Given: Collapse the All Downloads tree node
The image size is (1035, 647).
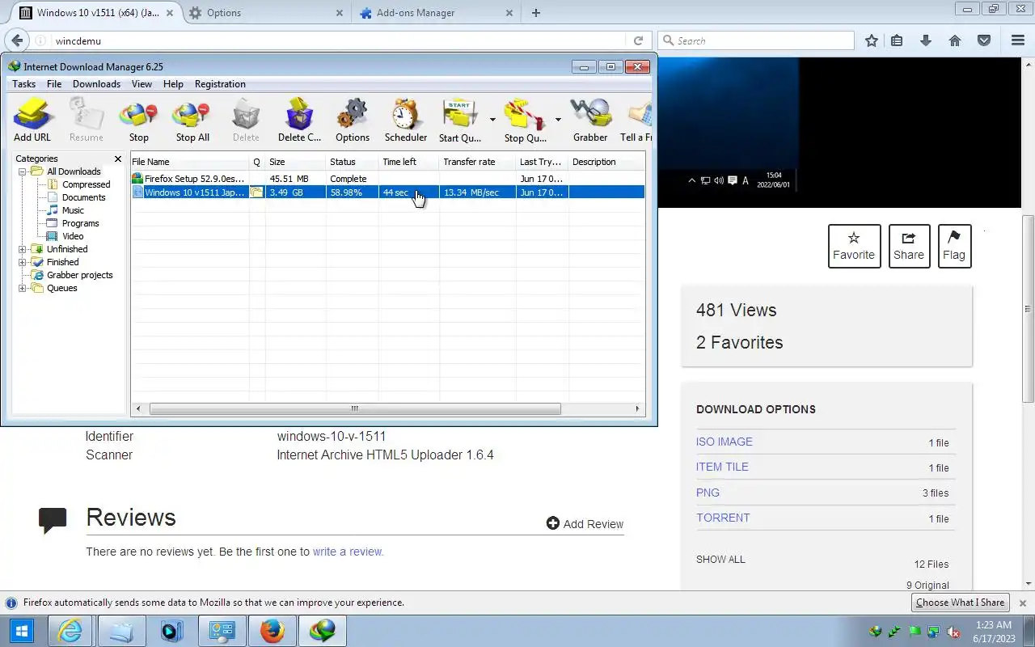Looking at the screenshot, I should (23, 171).
